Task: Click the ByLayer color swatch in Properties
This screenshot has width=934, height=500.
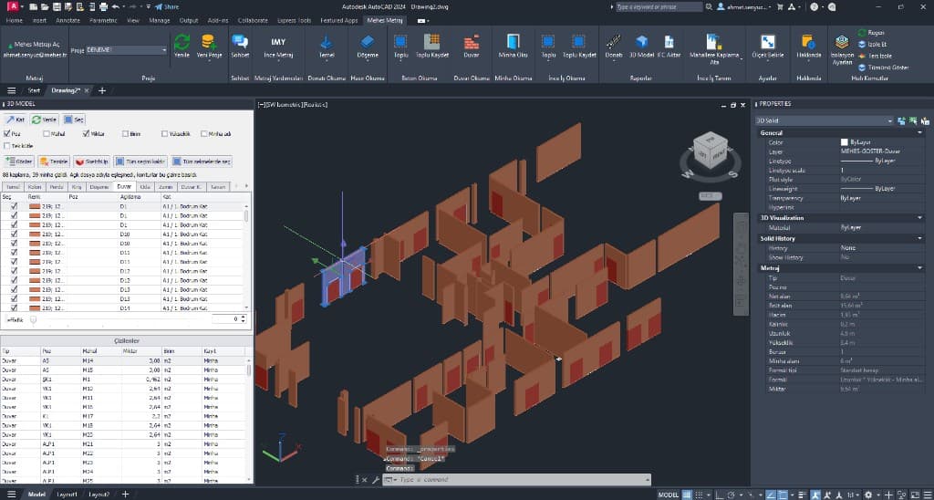Action: pyautogui.click(x=844, y=142)
